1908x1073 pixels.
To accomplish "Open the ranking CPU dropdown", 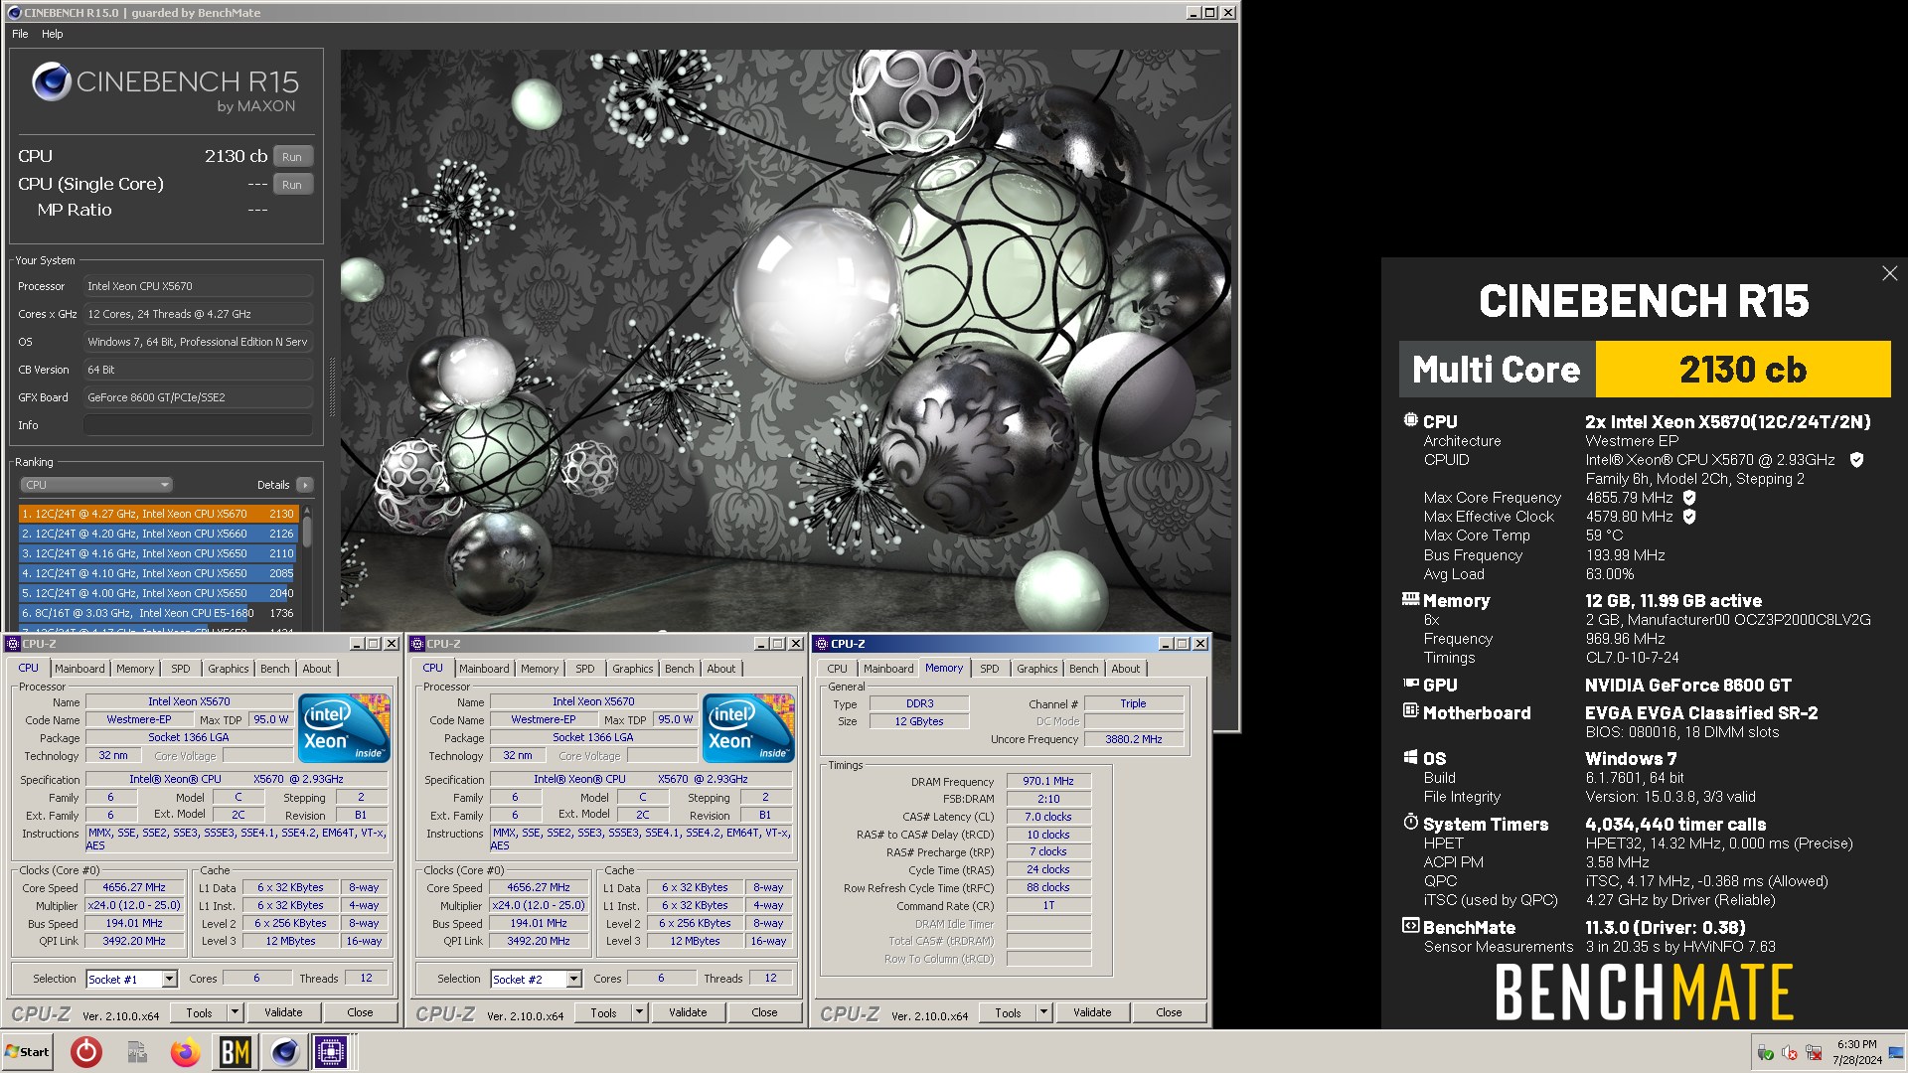I will tap(96, 485).
